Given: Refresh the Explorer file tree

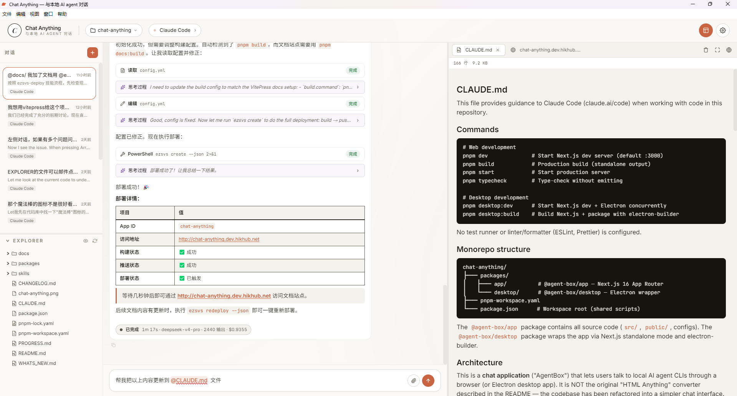Looking at the screenshot, I should (95, 241).
